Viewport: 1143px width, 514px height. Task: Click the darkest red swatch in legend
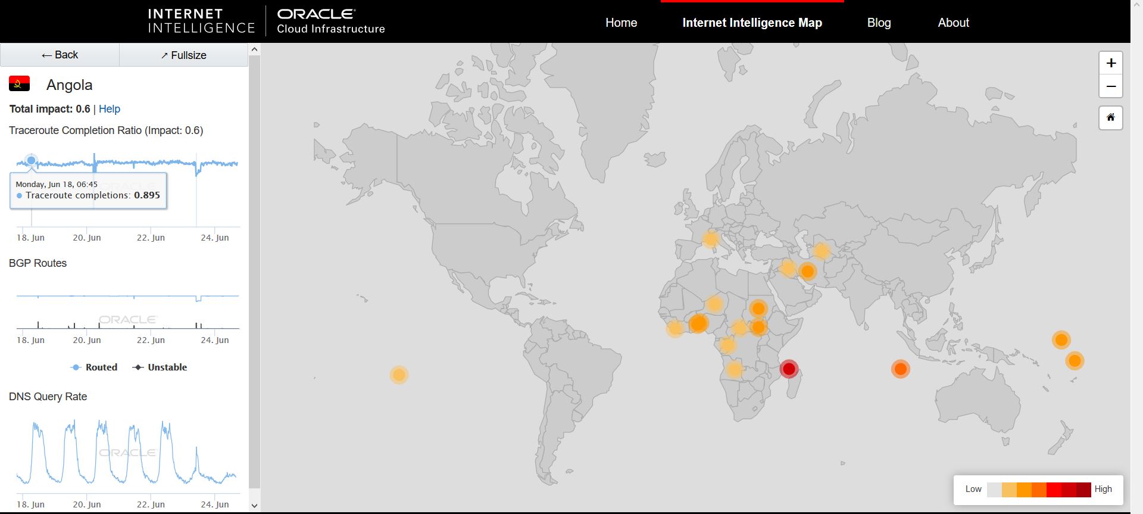[1083, 490]
